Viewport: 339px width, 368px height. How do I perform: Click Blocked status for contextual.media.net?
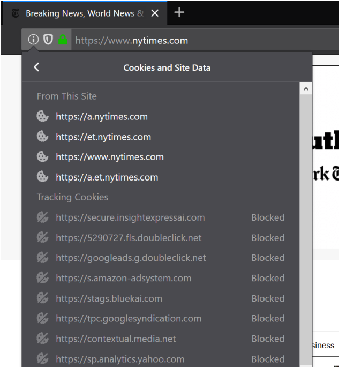click(x=268, y=339)
